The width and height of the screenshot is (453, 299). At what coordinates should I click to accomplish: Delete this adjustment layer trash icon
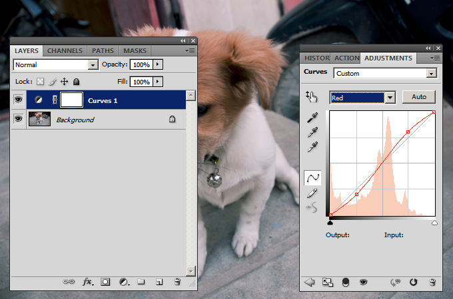tap(432, 282)
